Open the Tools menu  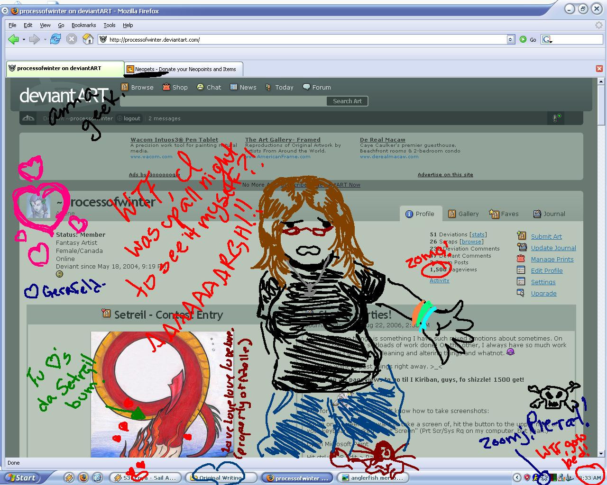(x=110, y=25)
